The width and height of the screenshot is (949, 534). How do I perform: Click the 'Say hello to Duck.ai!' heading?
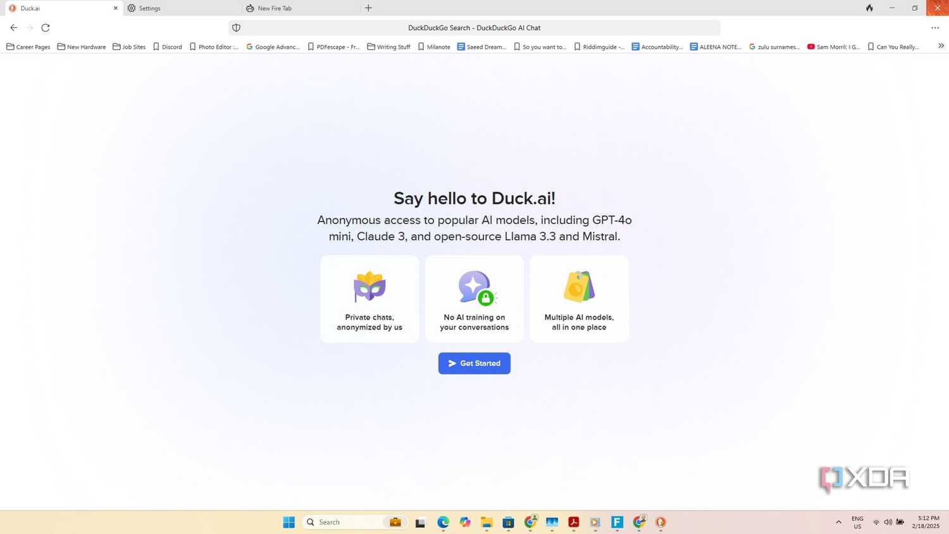(474, 198)
